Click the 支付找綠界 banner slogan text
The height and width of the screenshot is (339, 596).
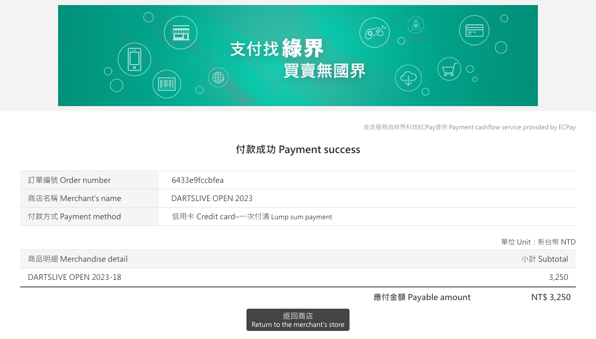click(x=277, y=49)
